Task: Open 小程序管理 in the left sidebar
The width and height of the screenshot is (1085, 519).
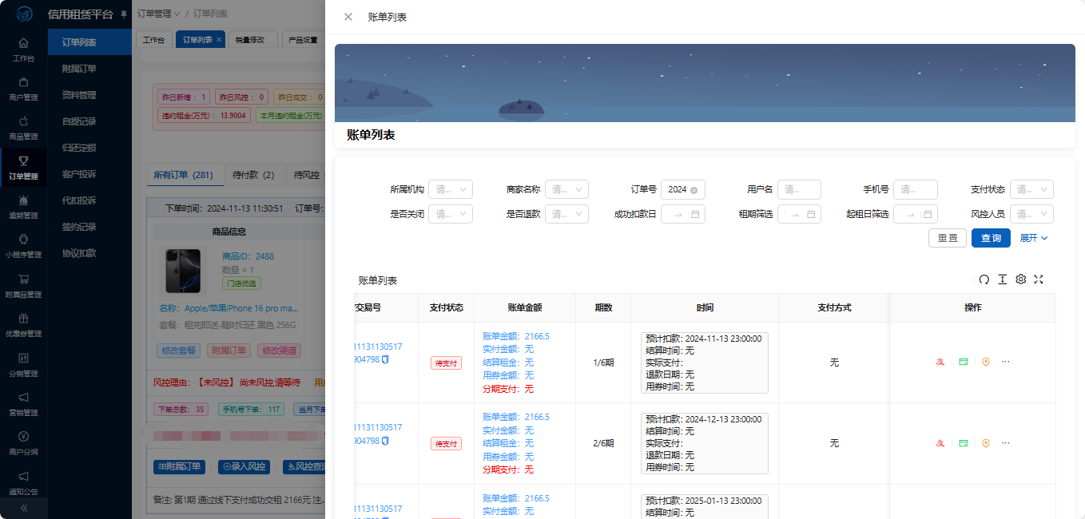Action: click(x=23, y=246)
